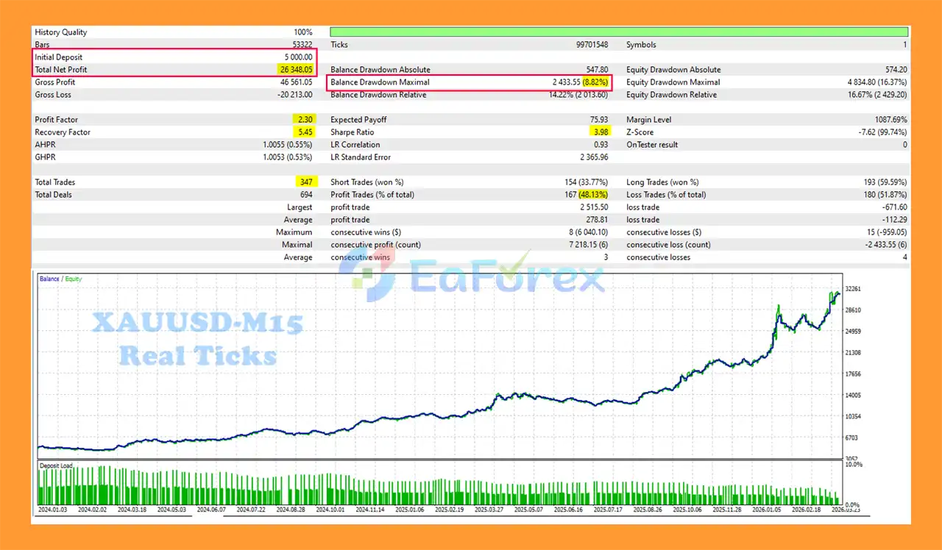Click the Real Ticks watermark text
942x550 pixels.
197,356
